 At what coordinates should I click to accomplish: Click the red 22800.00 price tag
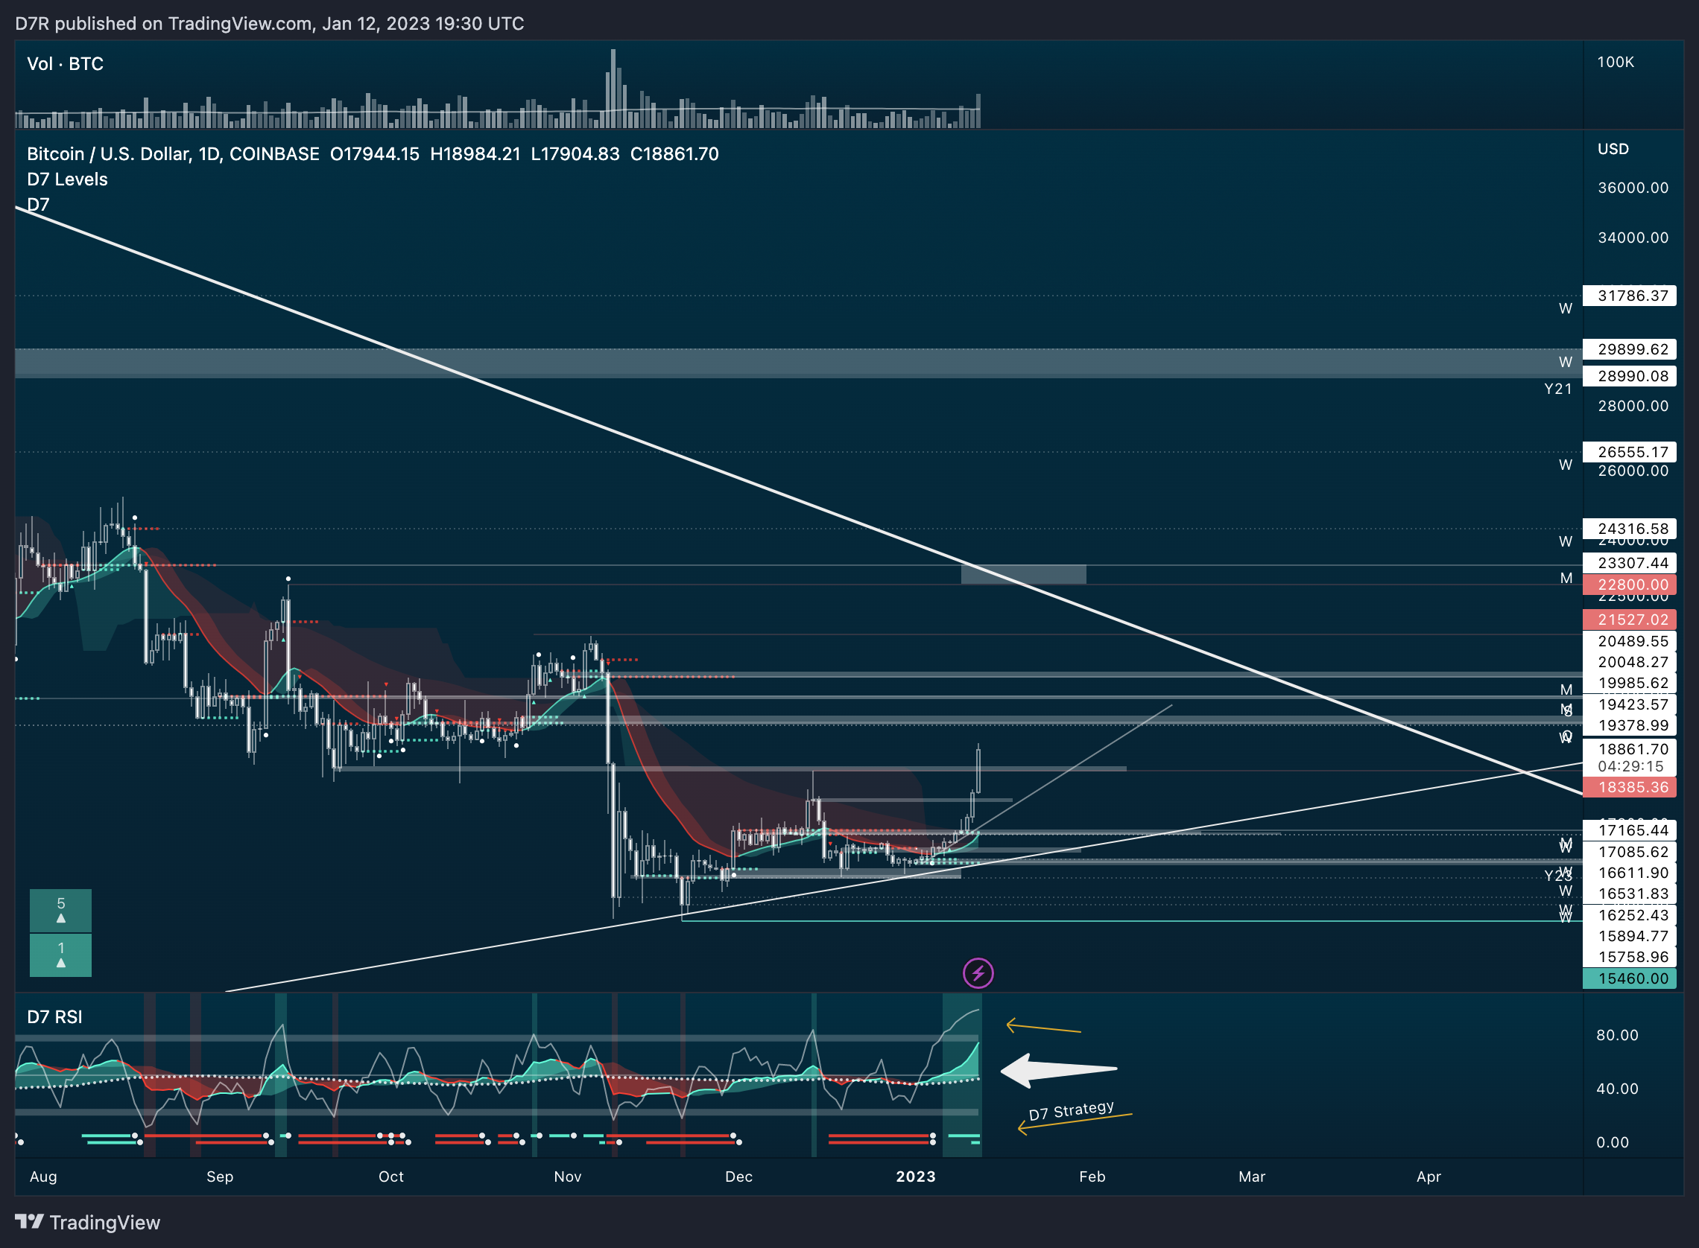(1629, 585)
